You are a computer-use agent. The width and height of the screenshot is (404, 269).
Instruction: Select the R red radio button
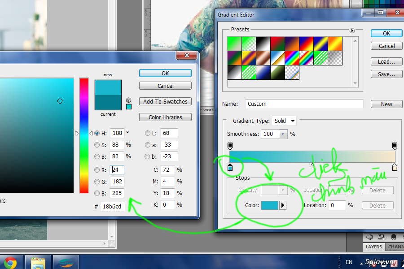(x=97, y=170)
